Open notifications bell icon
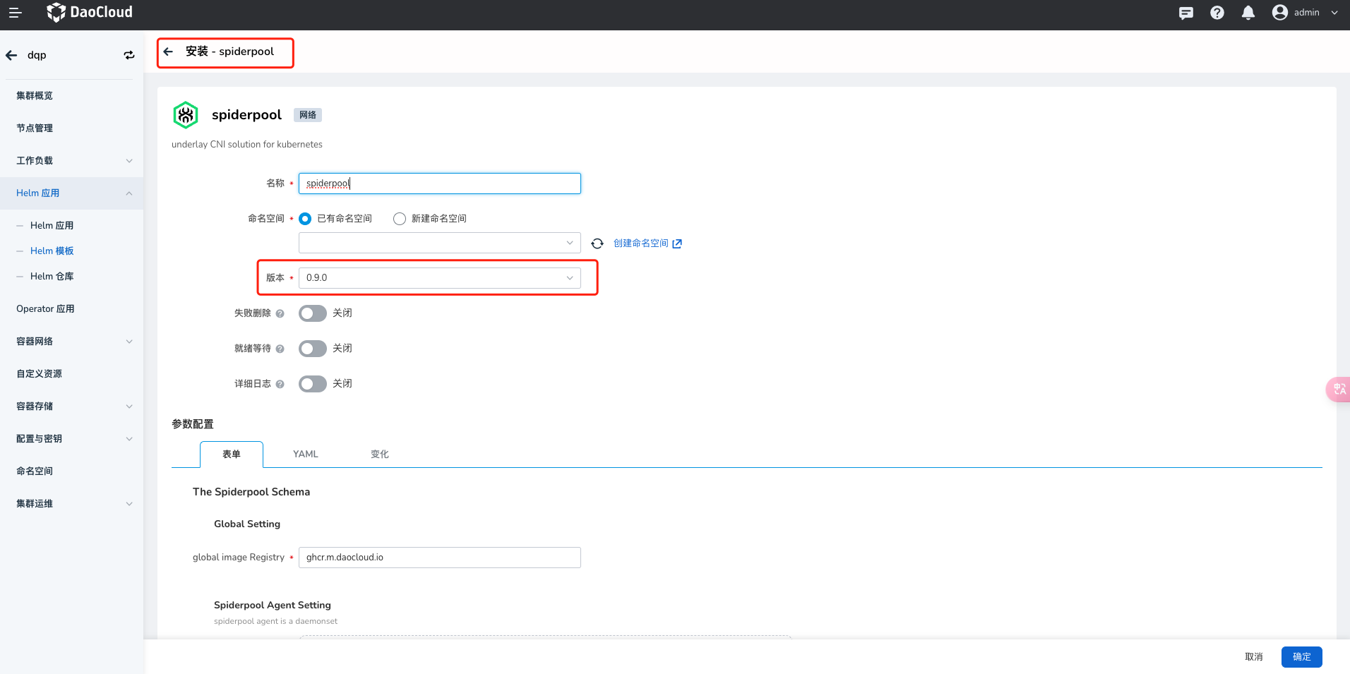 (1248, 13)
